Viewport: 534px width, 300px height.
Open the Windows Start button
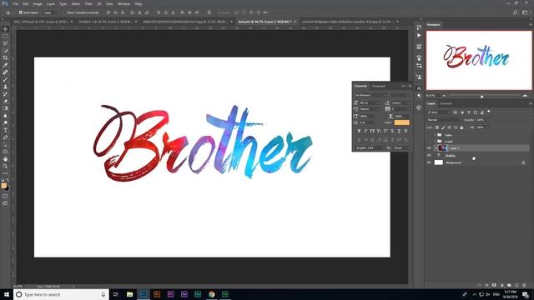tap(7, 294)
